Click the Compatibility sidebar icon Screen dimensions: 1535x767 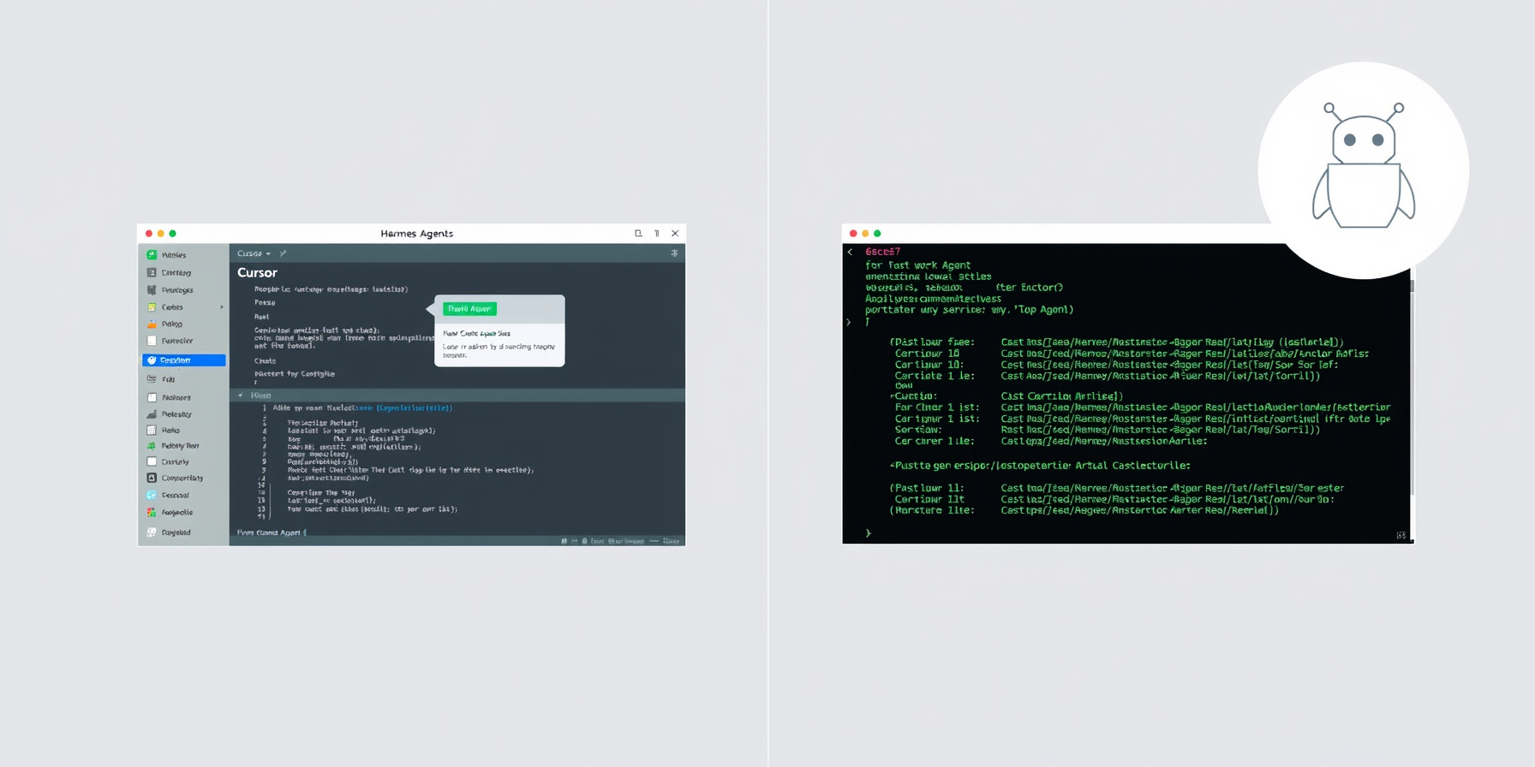click(152, 478)
